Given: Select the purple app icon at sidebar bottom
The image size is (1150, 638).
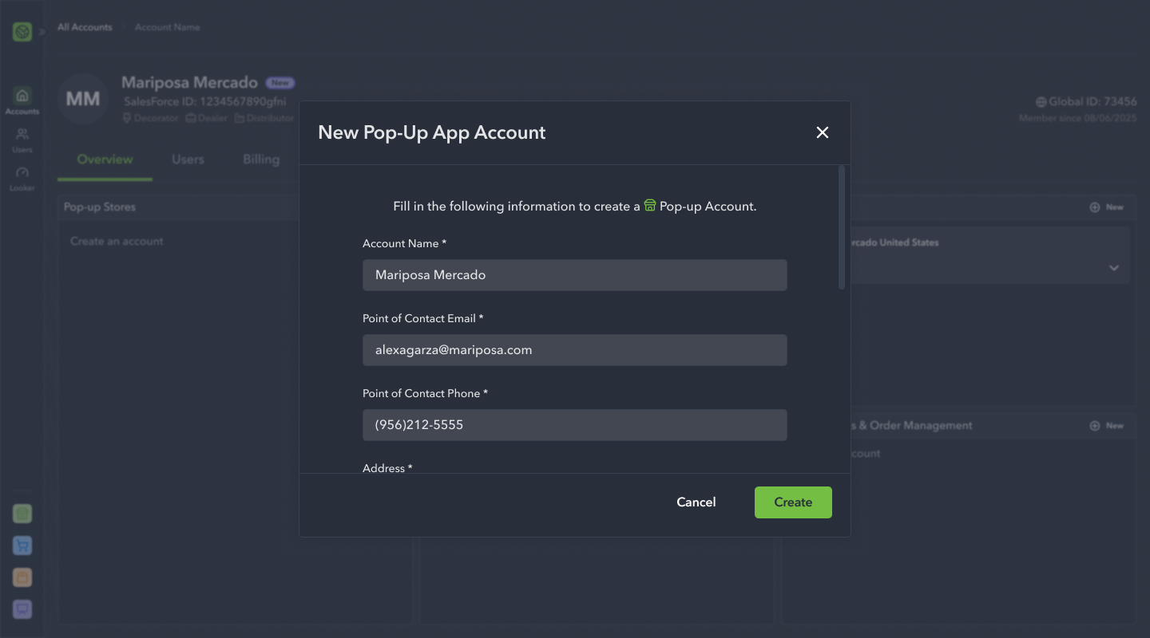Looking at the screenshot, I should [22, 609].
